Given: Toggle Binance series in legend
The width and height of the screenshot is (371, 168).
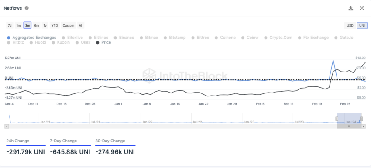Looking at the screenshot, I should (124, 38).
